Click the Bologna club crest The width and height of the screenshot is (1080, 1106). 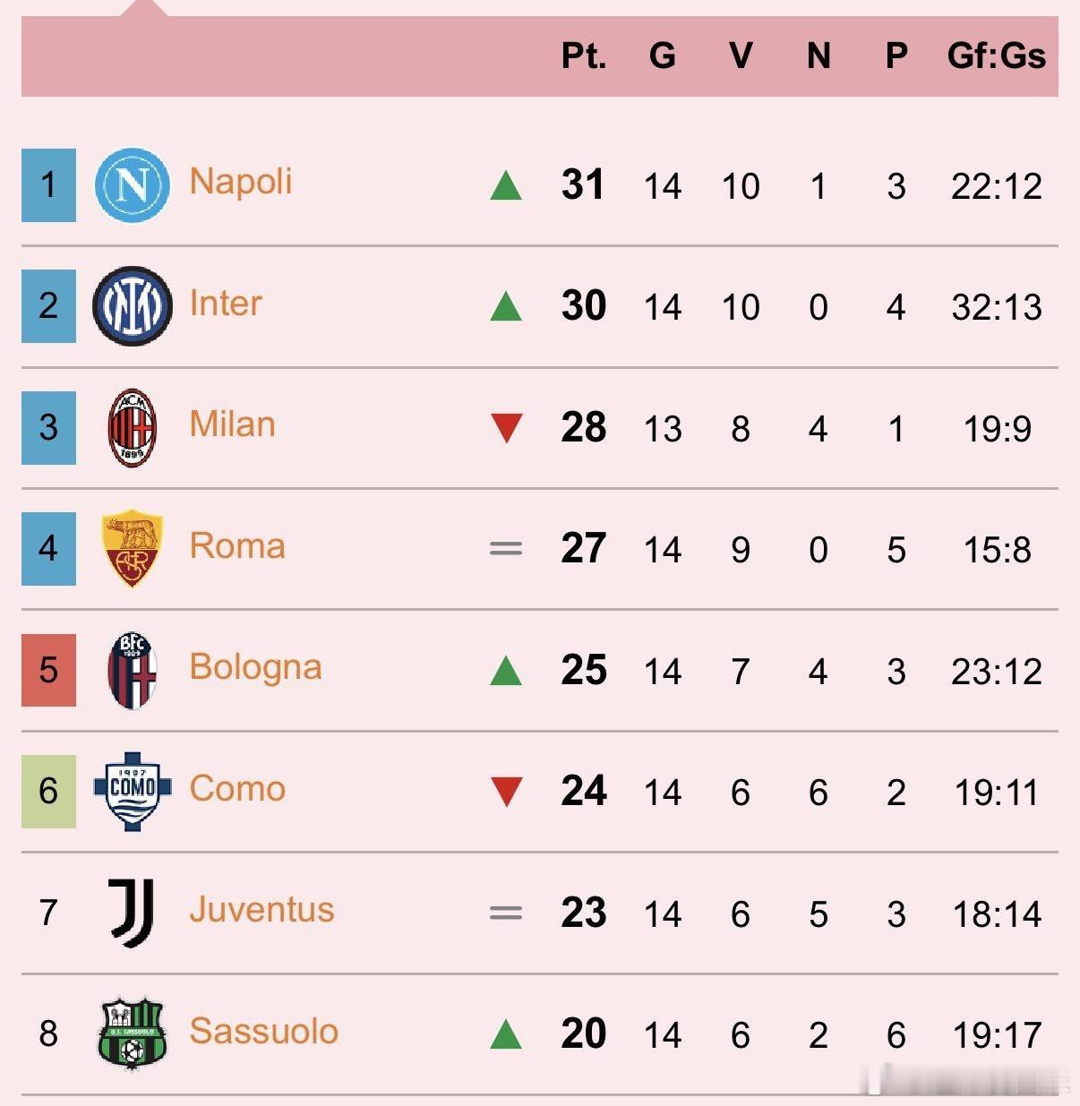132,670
